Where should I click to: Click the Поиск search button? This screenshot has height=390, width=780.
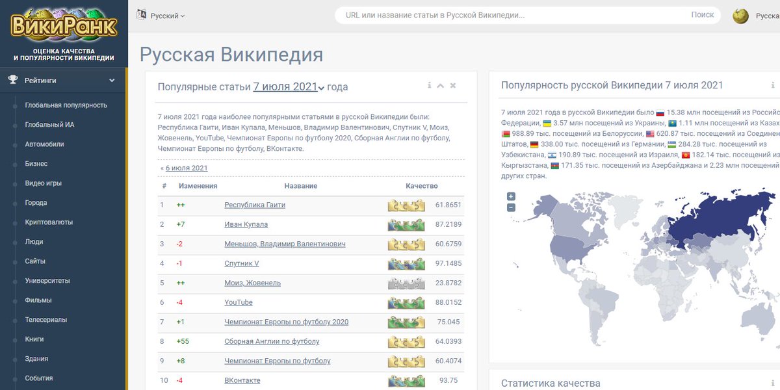point(703,15)
